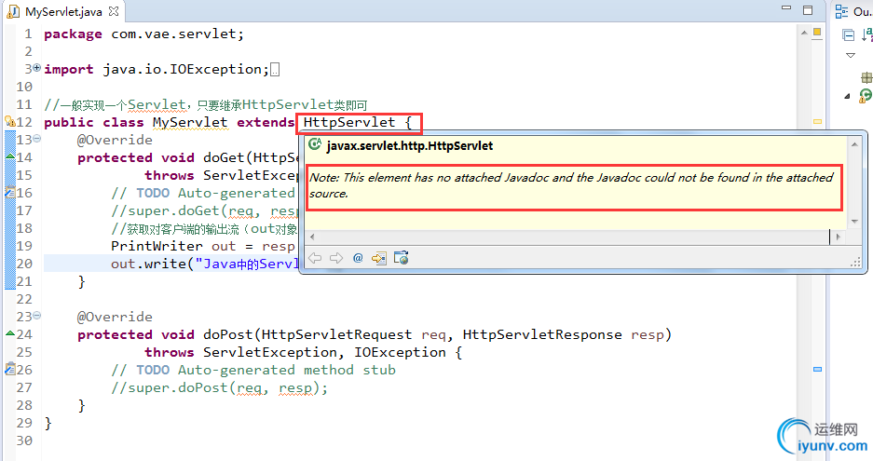This screenshot has height=461, width=873.
Task: Click the Chinese comment on line 11
Action: click(206, 104)
